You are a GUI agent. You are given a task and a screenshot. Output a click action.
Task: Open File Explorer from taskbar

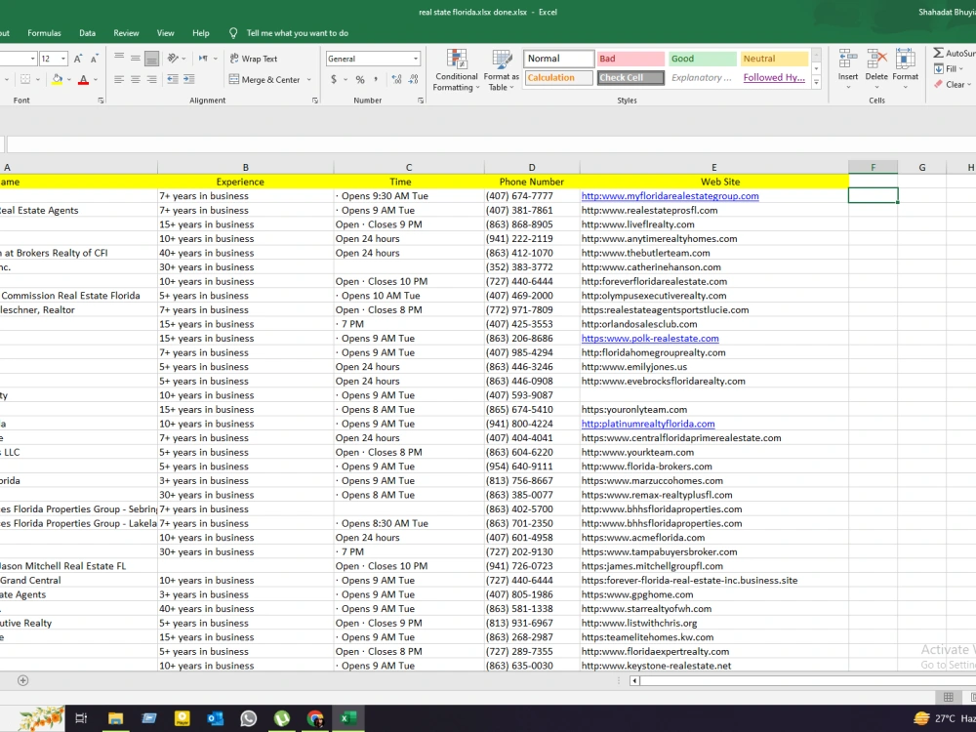[x=115, y=718]
